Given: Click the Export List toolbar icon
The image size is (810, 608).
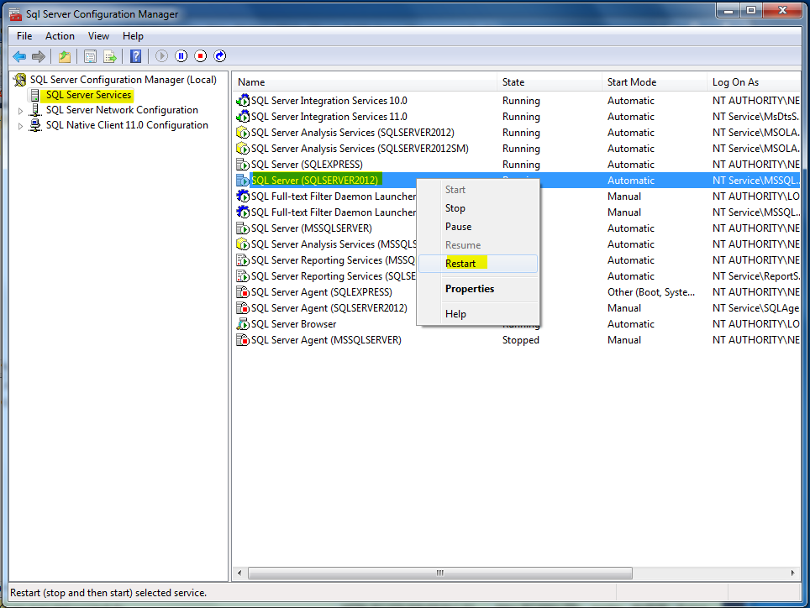Looking at the screenshot, I should [110, 56].
